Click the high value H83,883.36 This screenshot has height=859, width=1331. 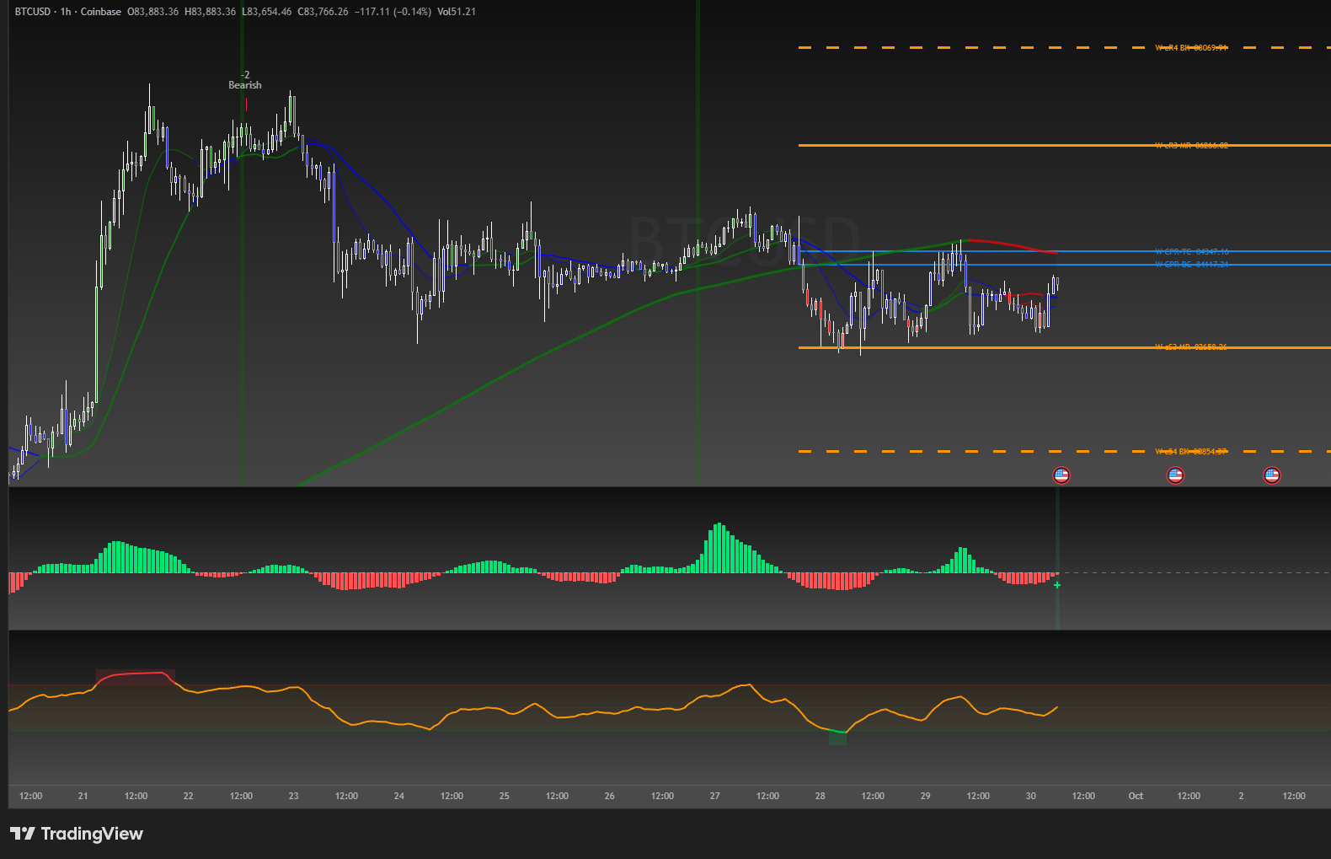click(x=210, y=12)
